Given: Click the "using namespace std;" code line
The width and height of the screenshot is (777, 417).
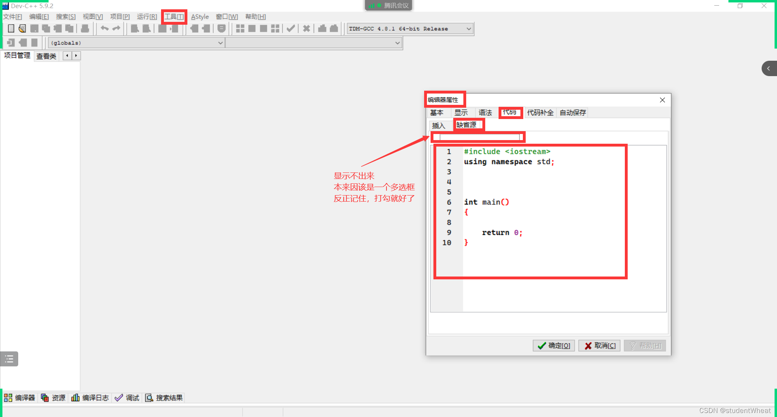Looking at the screenshot, I should pyautogui.click(x=509, y=162).
